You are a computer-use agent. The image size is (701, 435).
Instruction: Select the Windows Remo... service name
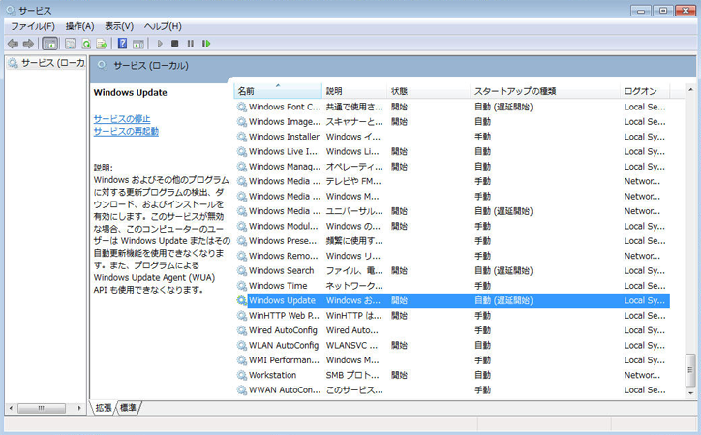point(284,256)
